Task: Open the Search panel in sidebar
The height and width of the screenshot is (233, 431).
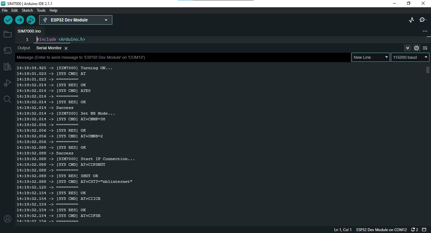Action: (8, 99)
